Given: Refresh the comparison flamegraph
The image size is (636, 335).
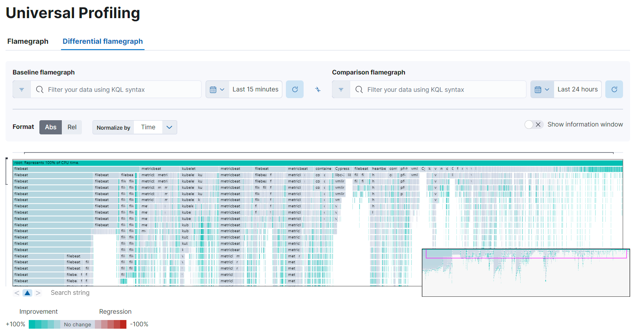Looking at the screenshot, I should click(614, 89).
